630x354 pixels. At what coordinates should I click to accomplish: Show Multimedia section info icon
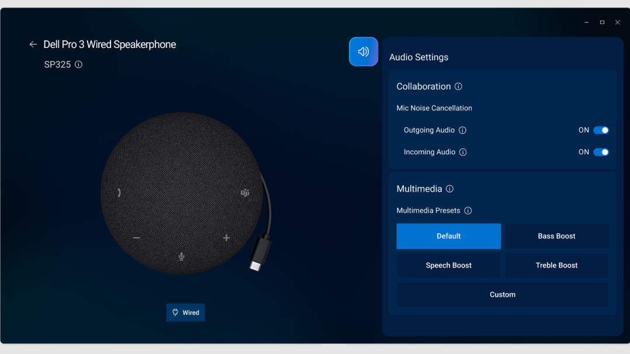click(x=449, y=189)
